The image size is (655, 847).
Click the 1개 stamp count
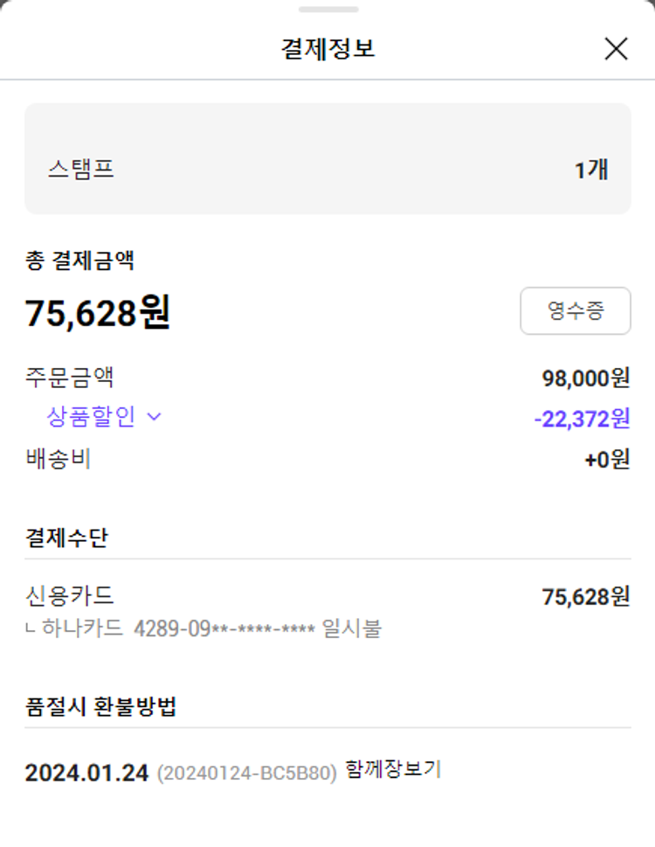[x=591, y=170]
